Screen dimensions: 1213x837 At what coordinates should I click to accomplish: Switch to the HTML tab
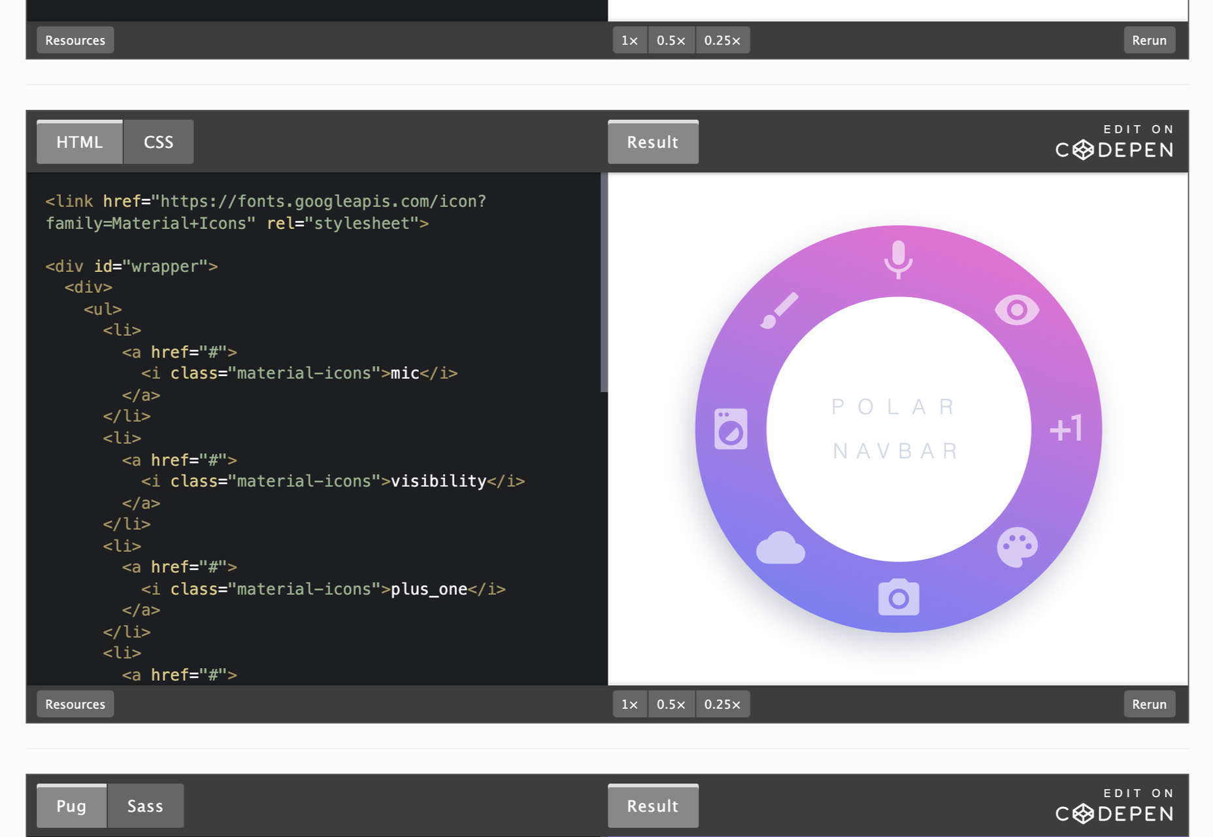pyautogui.click(x=80, y=142)
